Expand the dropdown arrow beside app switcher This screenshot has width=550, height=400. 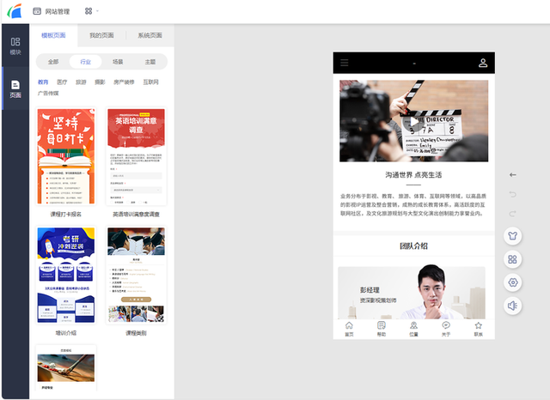pyautogui.click(x=97, y=11)
